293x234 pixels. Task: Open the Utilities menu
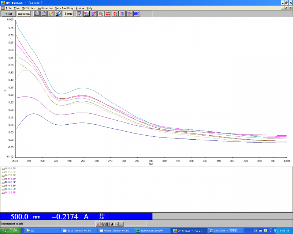click(x=29, y=8)
